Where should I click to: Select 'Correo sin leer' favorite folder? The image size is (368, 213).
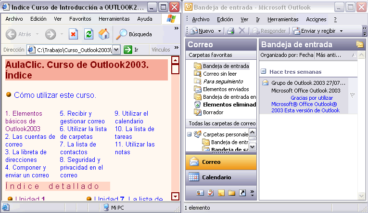click(220, 74)
